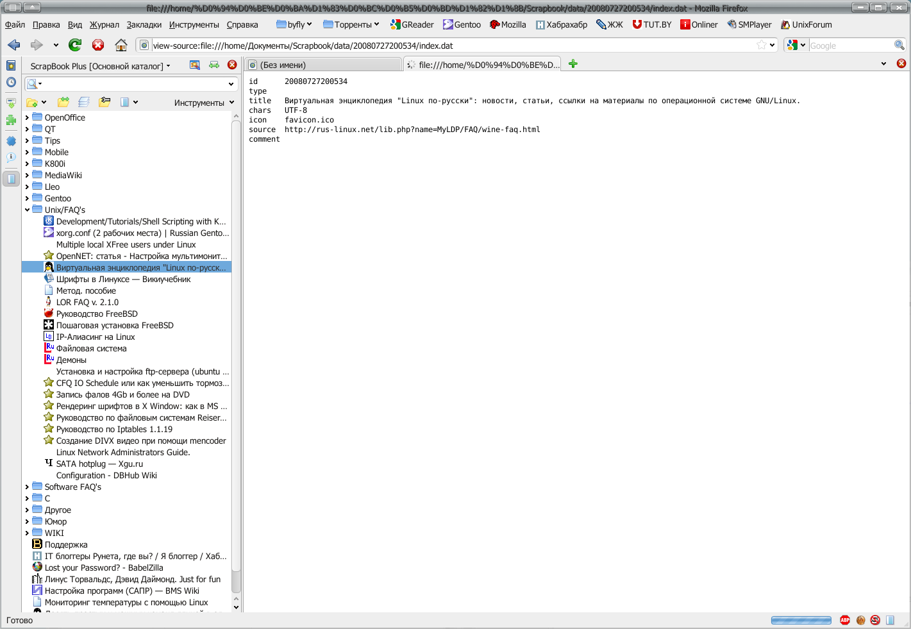The width and height of the screenshot is (911, 629).
Task: Select 'Руководство FreeBSD' entry
Action: click(x=97, y=314)
